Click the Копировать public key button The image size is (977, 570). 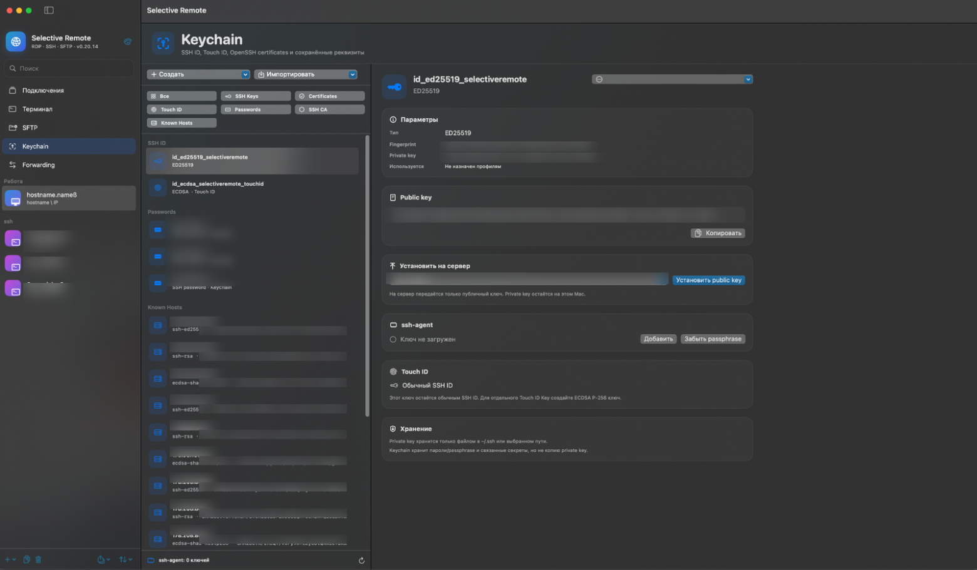click(718, 233)
